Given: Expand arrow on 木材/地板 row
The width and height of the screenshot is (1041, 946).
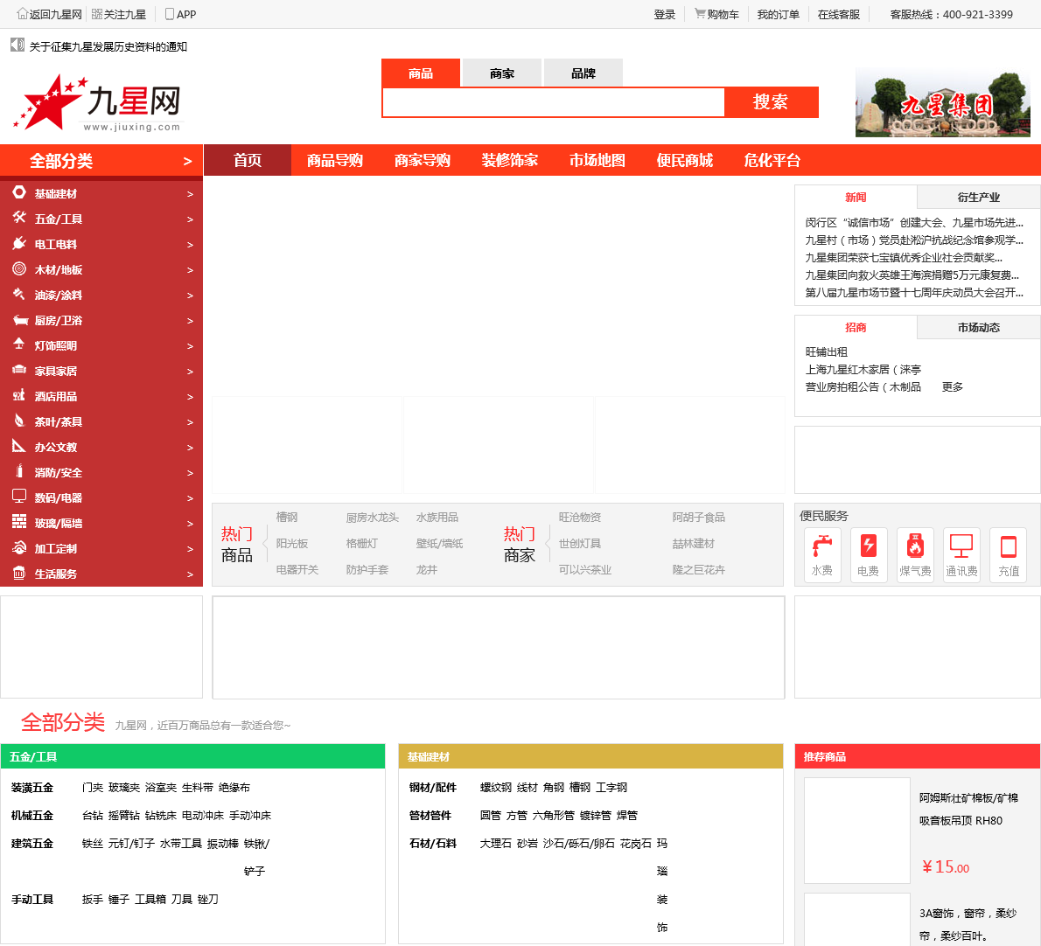Looking at the screenshot, I should pyautogui.click(x=190, y=270).
